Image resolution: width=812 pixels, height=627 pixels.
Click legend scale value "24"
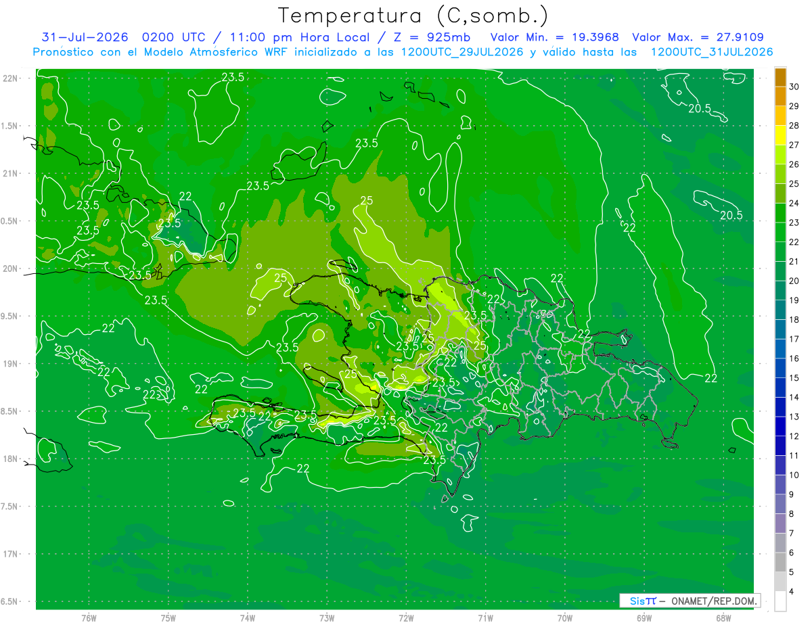point(794,203)
